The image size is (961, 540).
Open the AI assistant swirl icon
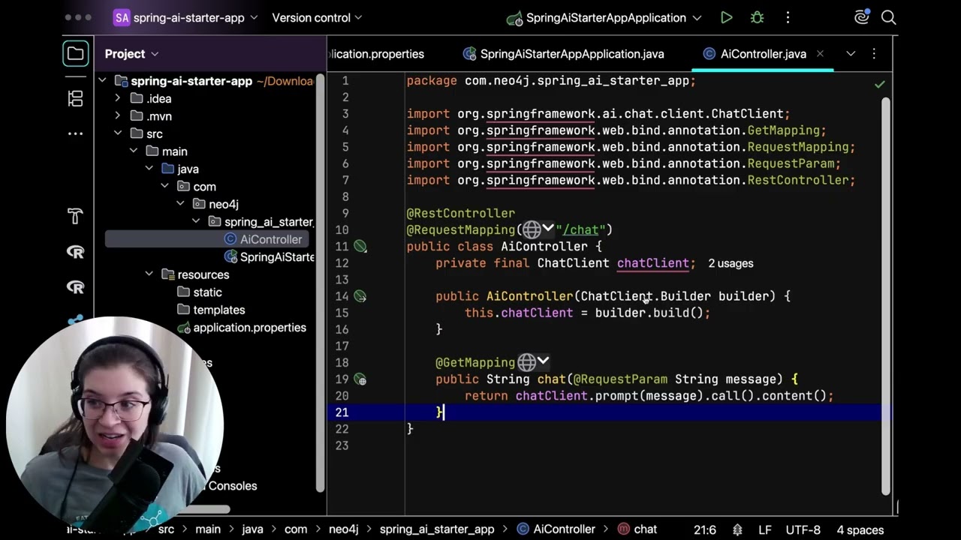pyautogui.click(x=862, y=17)
